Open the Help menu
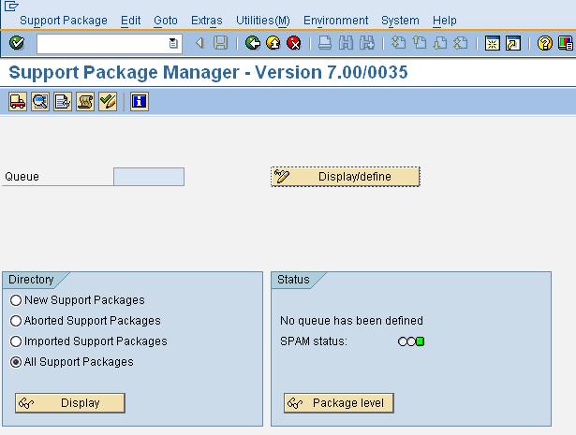 (445, 21)
